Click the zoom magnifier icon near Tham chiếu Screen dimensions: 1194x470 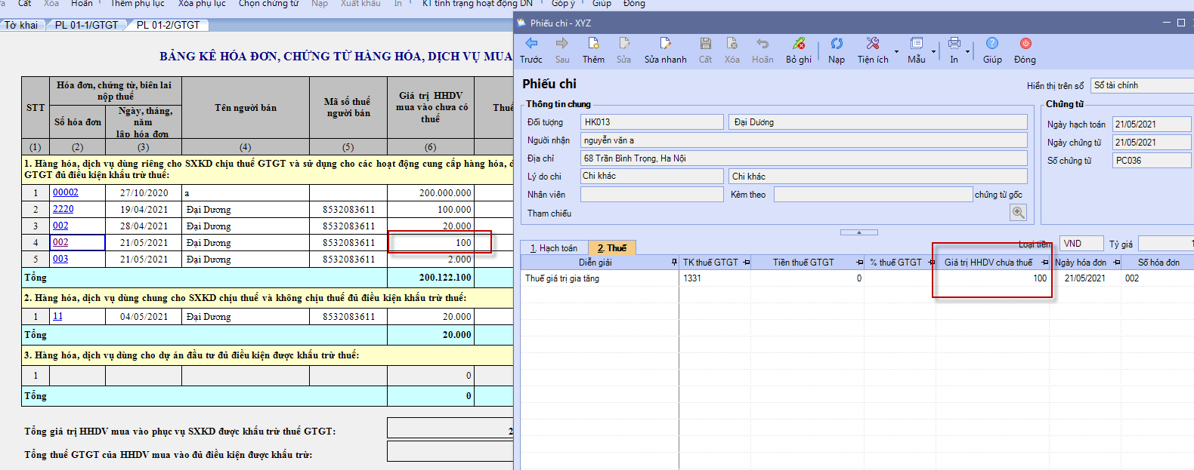click(x=1019, y=213)
